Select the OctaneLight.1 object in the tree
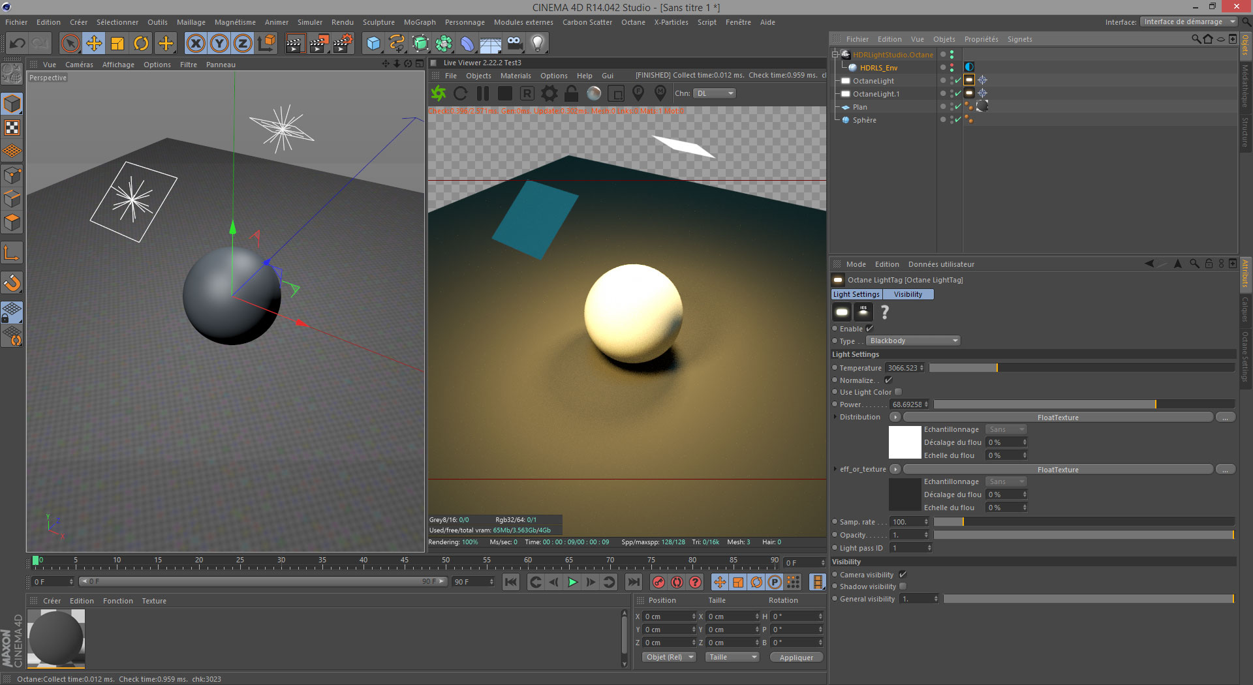 [876, 94]
